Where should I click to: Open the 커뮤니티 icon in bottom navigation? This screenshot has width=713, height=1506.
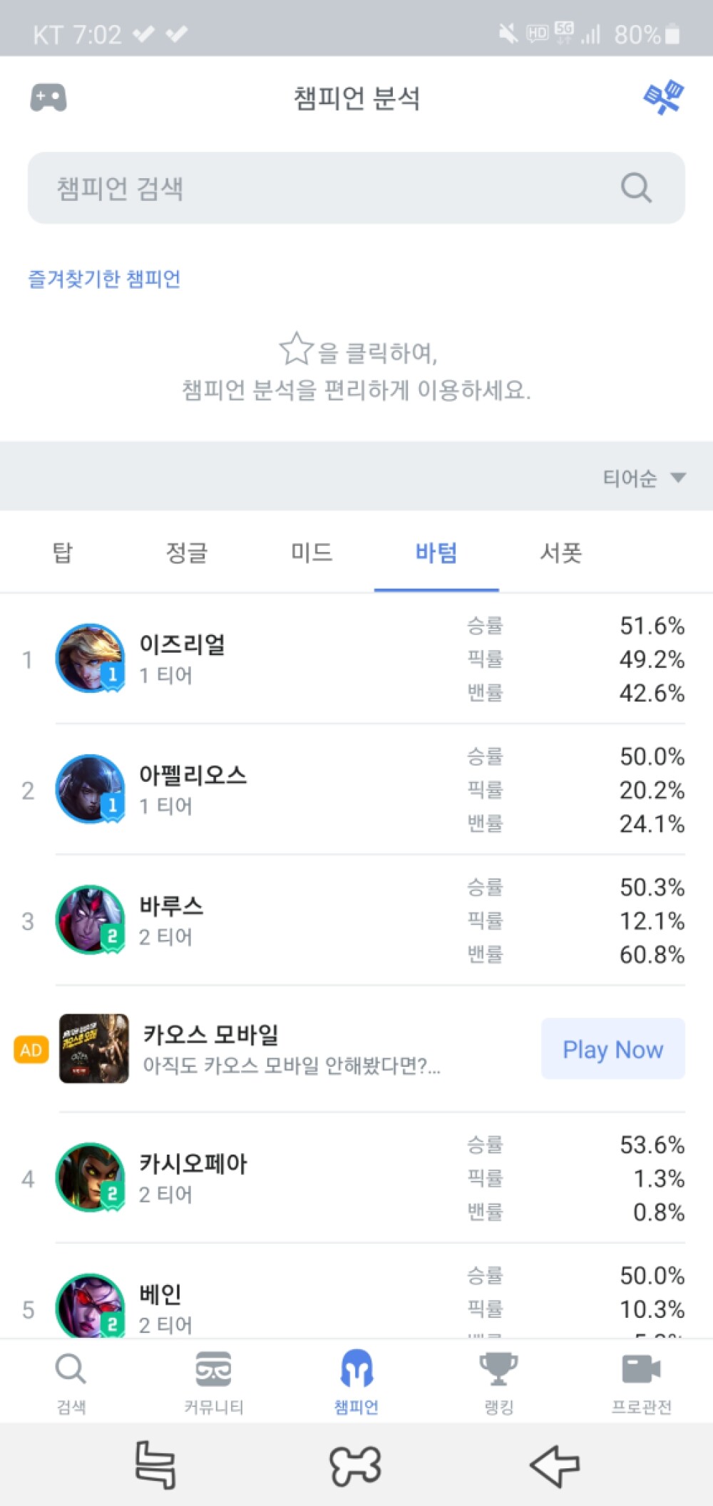(x=213, y=1369)
